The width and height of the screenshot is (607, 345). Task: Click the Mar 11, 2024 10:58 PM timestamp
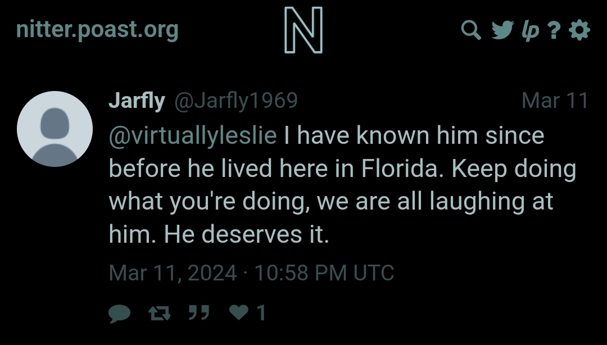(x=252, y=273)
